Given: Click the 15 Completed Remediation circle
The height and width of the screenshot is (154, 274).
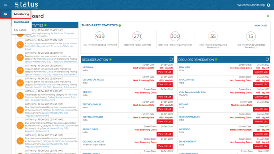Looking at the screenshot, I should 251,36.
